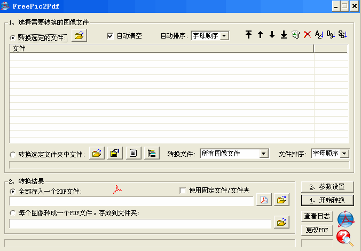Viewport: 361px width, 251px height.
Task: Sort files numerically with 09 icon
Action: pyautogui.click(x=331, y=35)
